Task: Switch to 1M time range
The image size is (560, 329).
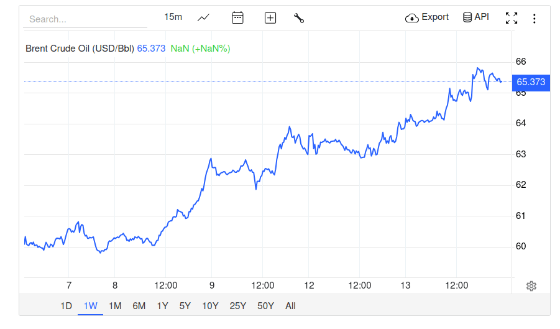Action: pyautogui.click(x=115, y=305)
